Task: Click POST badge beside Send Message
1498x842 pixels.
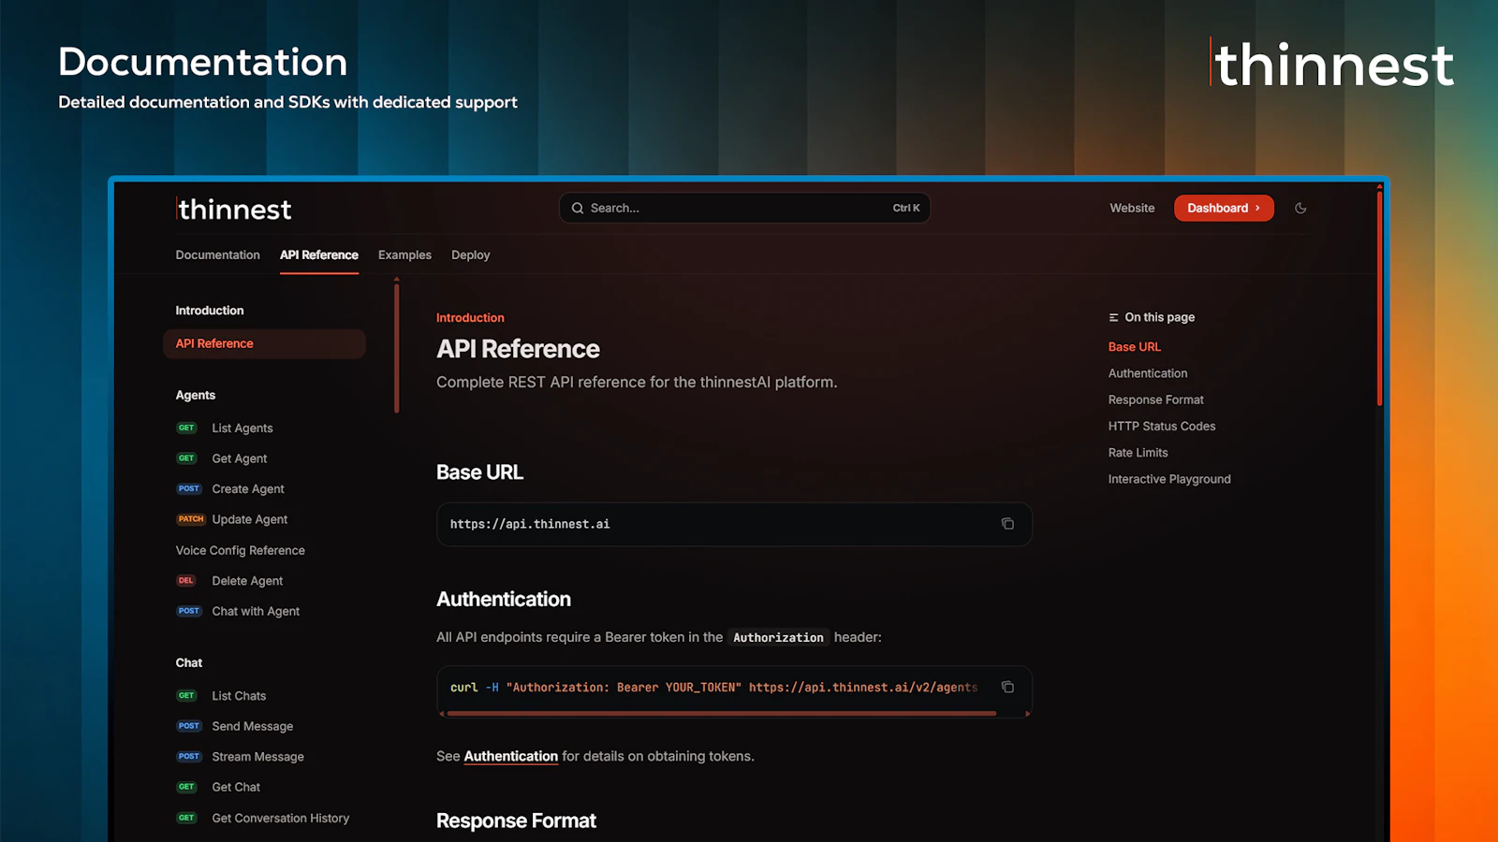Action: click(189, 726)
